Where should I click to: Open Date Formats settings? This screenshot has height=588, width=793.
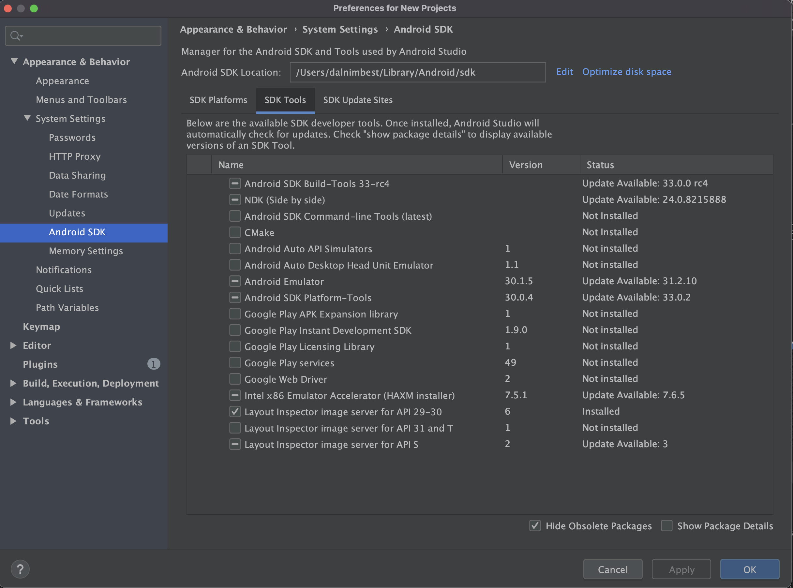click(78, 194)
